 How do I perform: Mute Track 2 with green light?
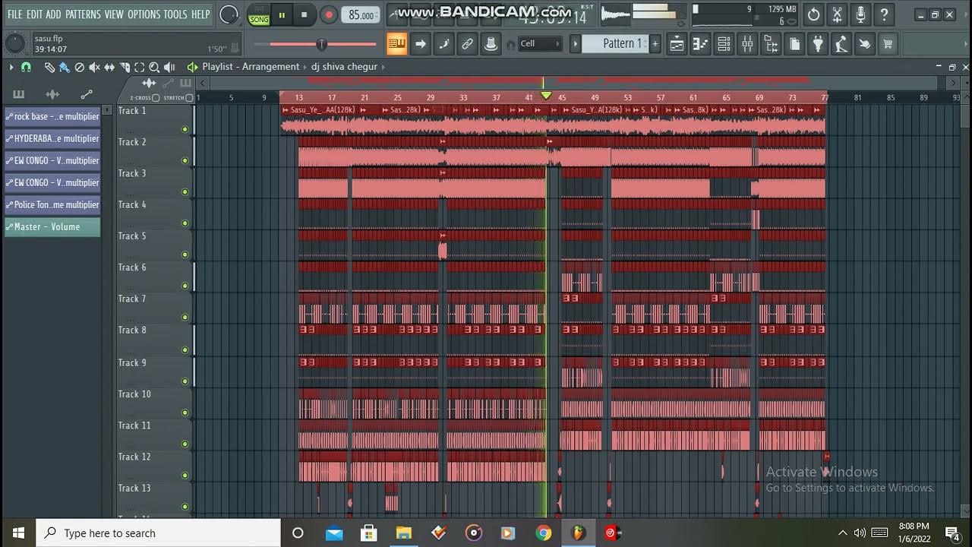[185, 160]
